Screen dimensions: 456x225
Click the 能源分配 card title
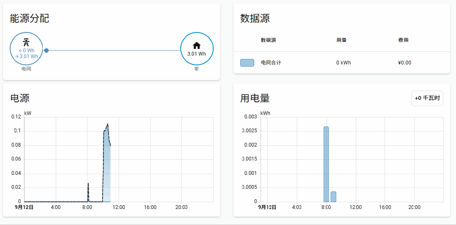30,18
